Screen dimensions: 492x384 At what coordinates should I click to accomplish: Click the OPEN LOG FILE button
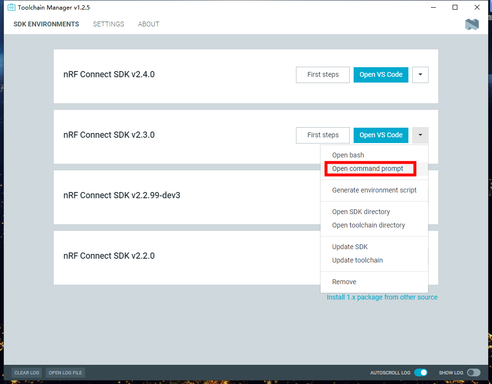[65, 372]
